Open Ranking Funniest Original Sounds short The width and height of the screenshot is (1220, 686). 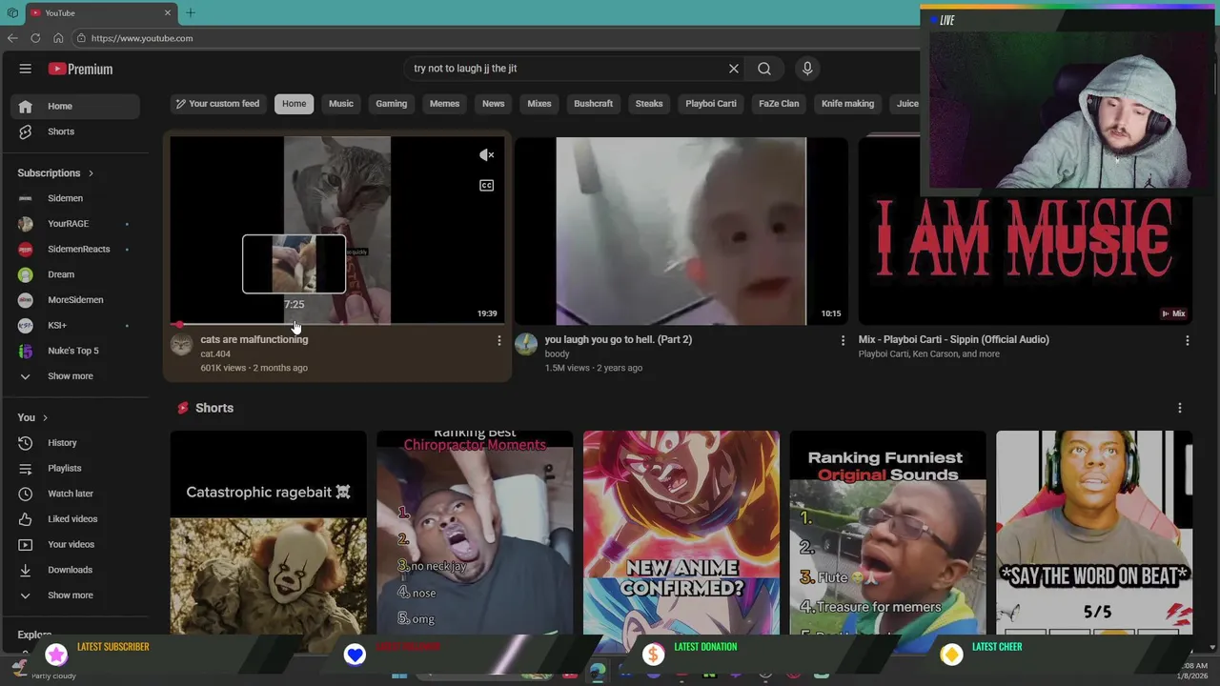point(887,532)
